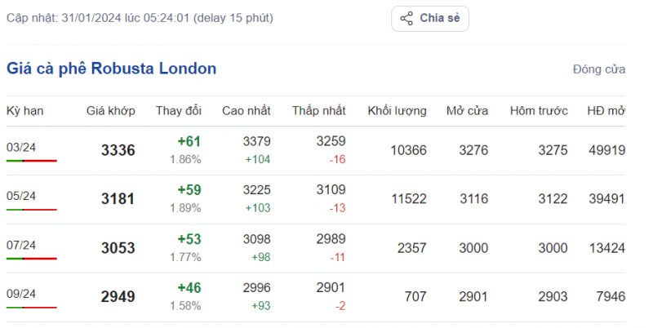653x328 pixels.
Task: Select the 05/24 contract term
Action: pos(21,196)
